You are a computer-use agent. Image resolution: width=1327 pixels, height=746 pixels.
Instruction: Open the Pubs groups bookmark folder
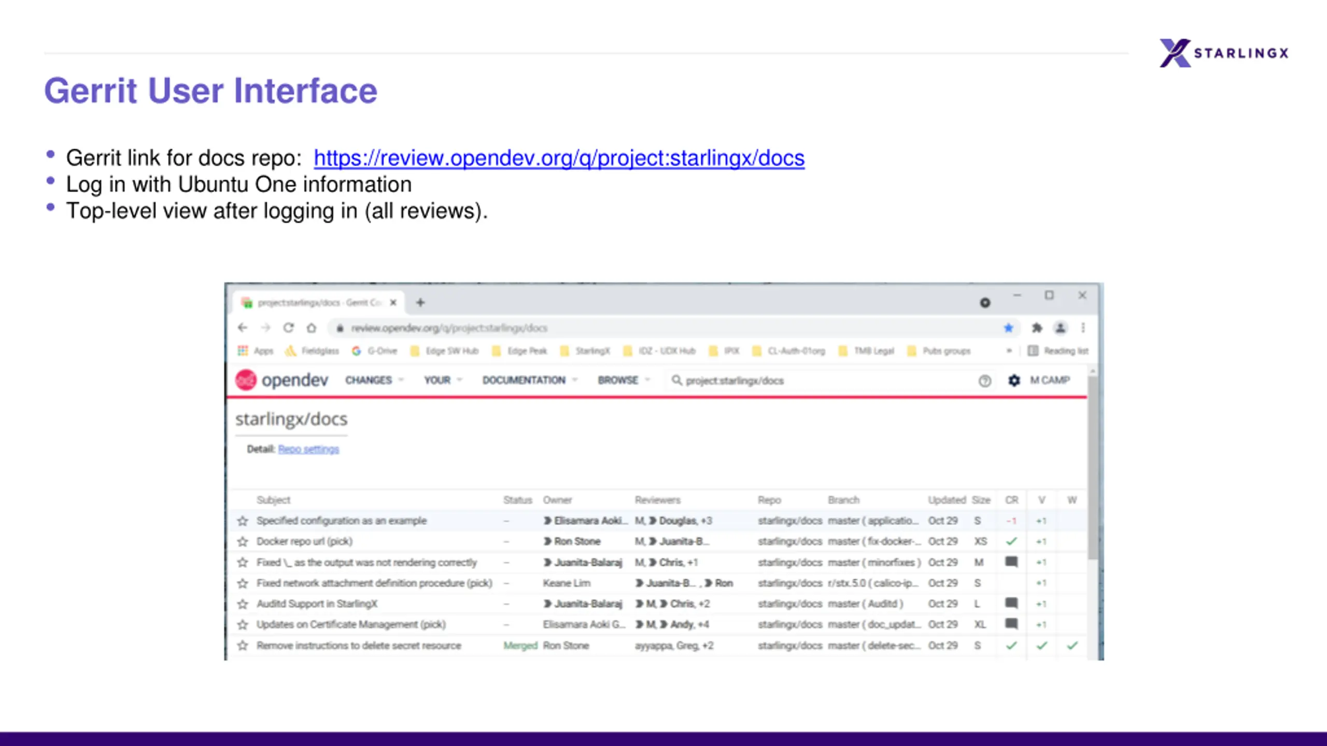tap(939, 351)
